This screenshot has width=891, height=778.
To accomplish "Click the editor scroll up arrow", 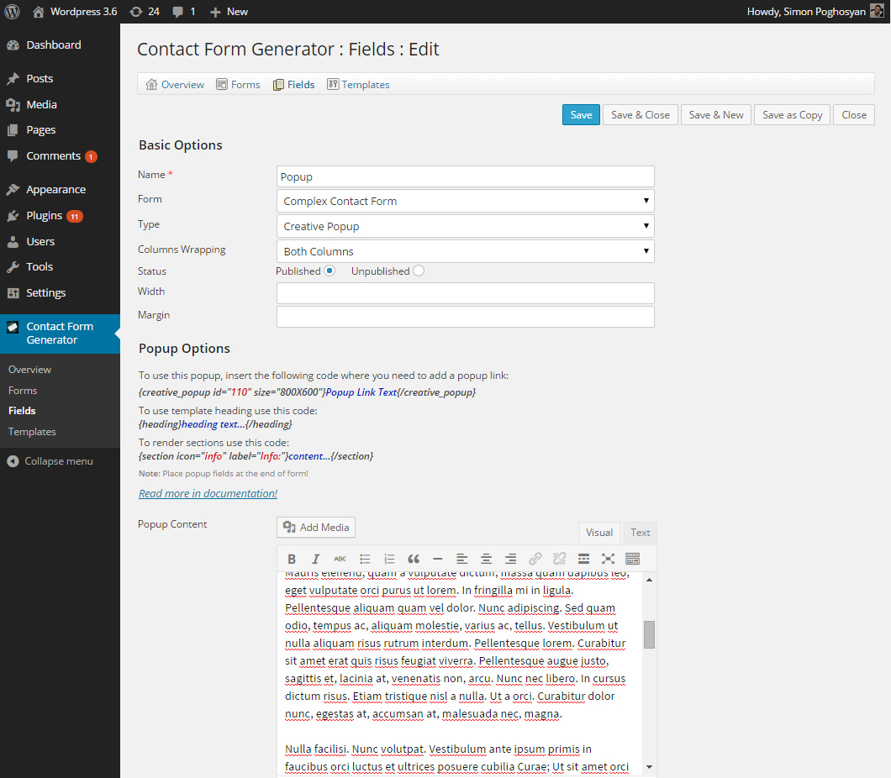I will pyautogui.click(x=649, y=580).
